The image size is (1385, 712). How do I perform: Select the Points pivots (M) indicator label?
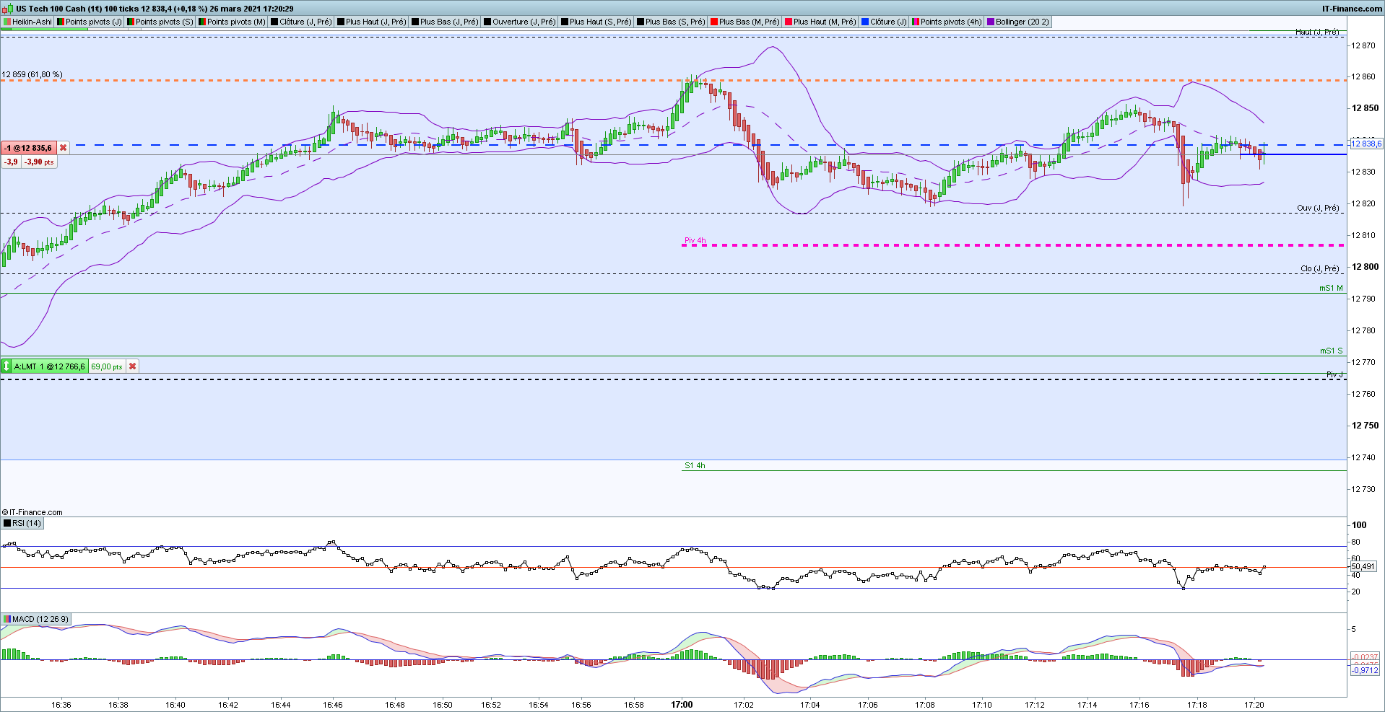click(232, 22)
